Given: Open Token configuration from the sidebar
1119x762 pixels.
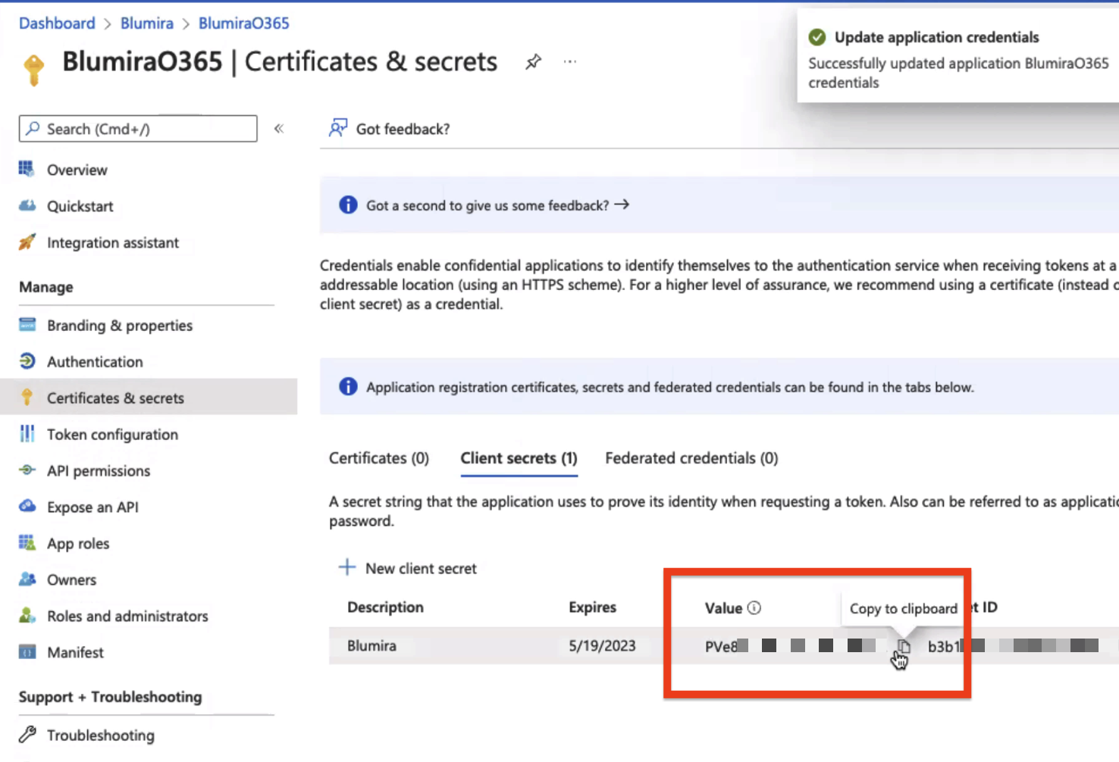Looking at the screenshot, I should point(112,434).
